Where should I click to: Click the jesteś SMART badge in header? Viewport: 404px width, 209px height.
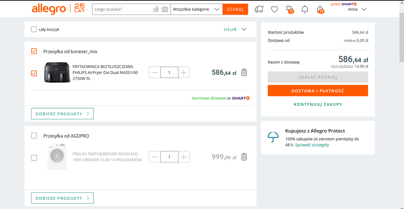click(344, 4)
